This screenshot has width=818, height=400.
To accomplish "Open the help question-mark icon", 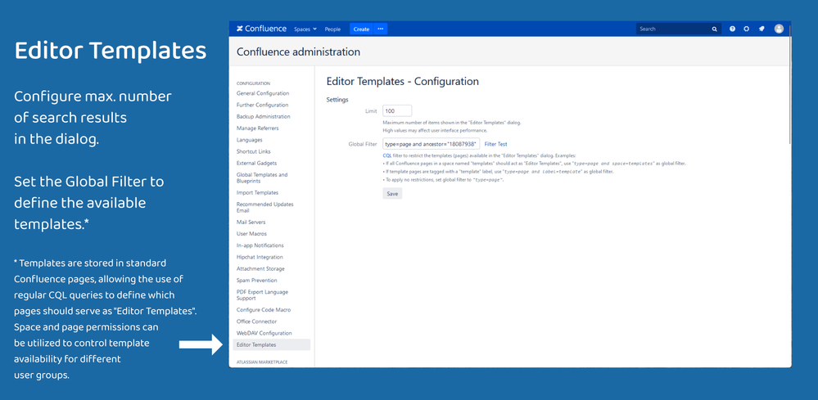I will (x=733, y=29).
